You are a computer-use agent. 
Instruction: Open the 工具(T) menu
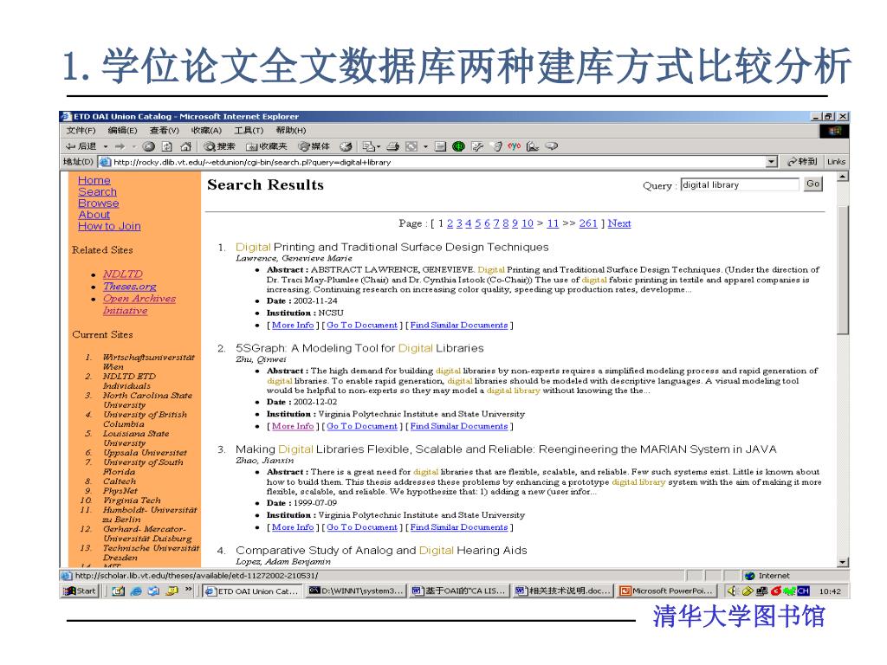[x=249, y=131]
